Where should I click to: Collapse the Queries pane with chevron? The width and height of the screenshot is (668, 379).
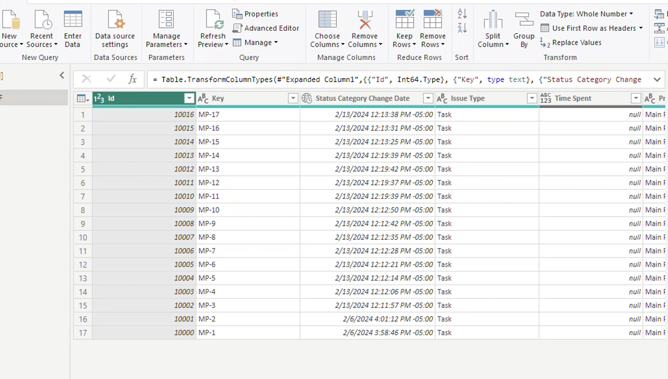click(x=62, y=75)
